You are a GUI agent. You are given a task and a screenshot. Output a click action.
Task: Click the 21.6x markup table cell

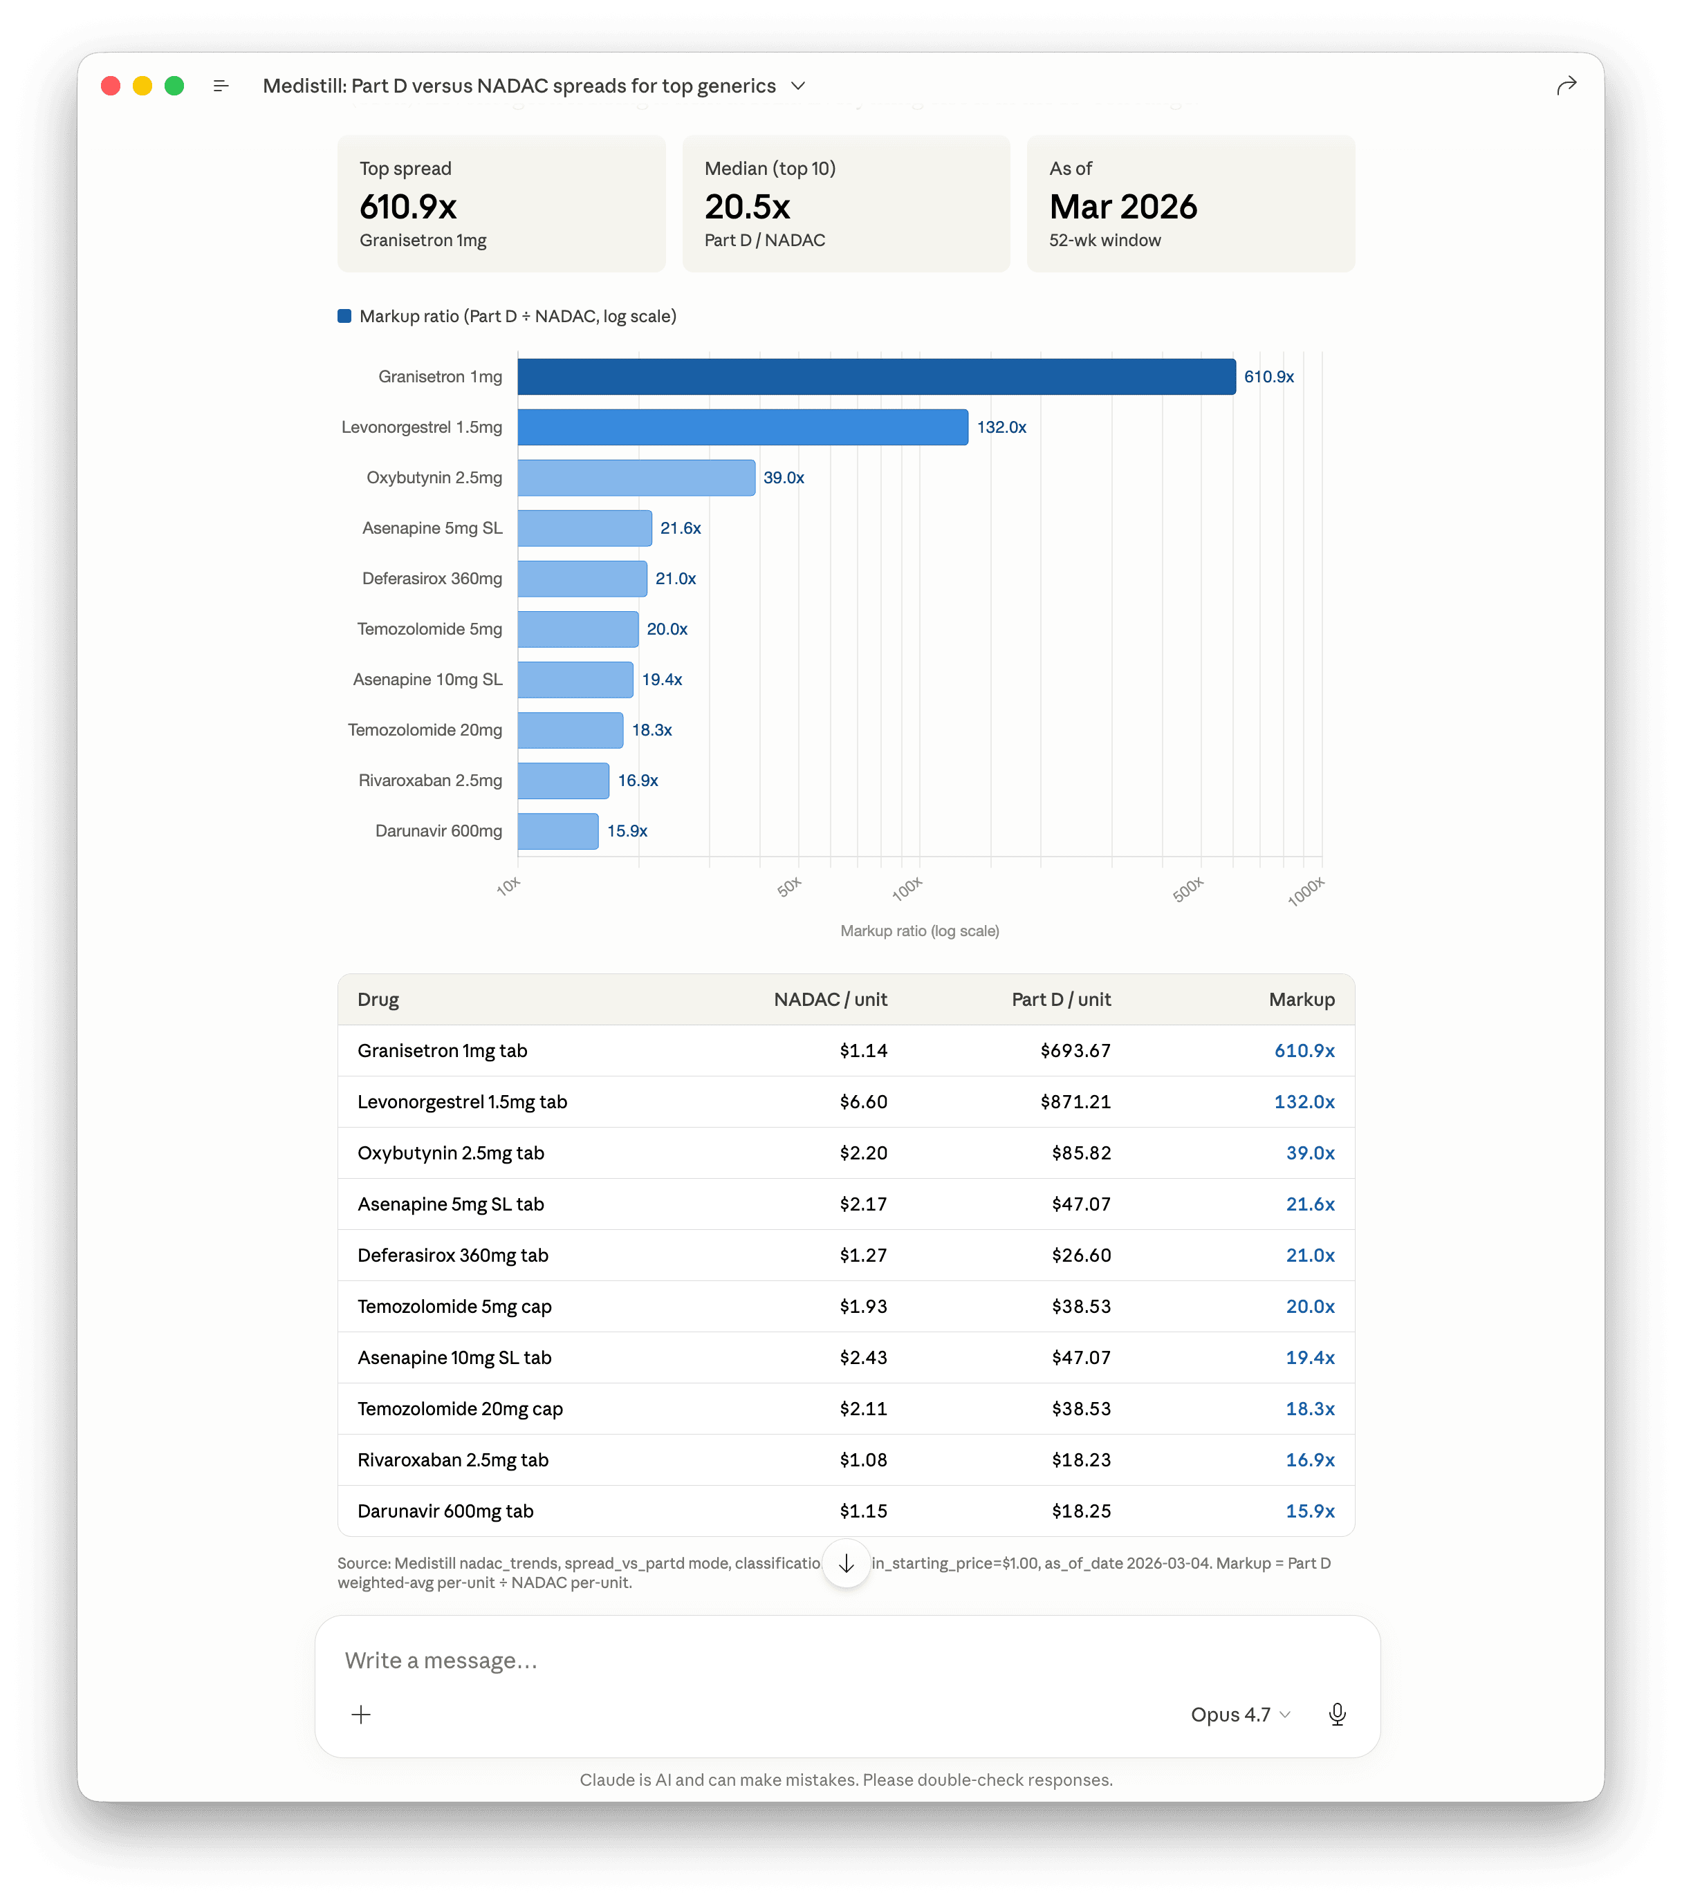click(x=1310, y=1204)
